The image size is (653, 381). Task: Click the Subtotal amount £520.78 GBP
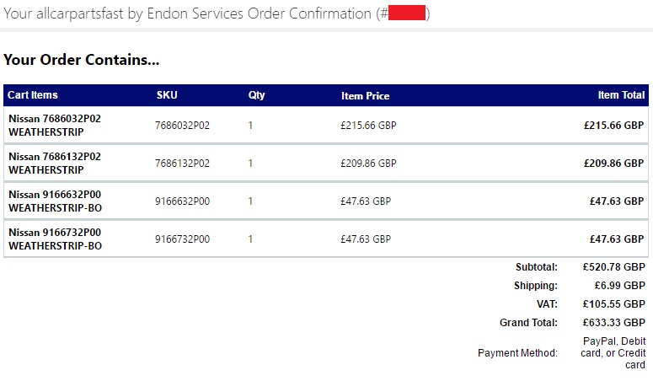pyautogui.click(x=613, y=267)
